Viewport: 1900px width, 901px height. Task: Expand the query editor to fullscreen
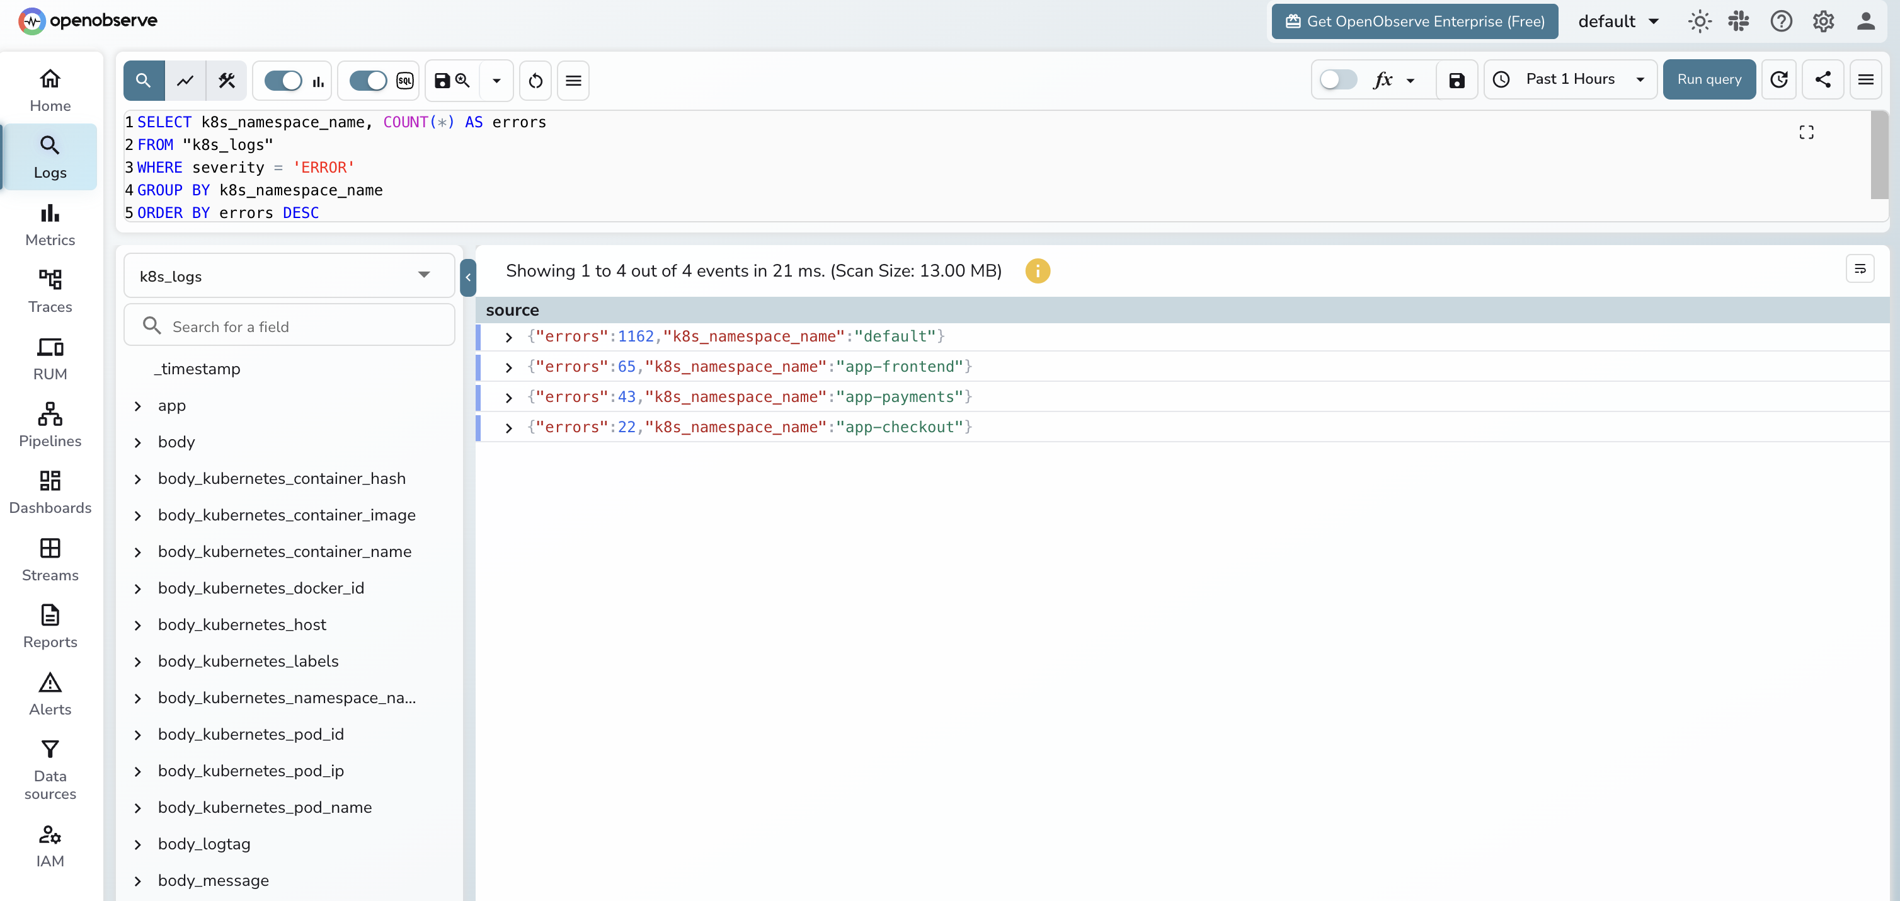(x=1806, y=132)
